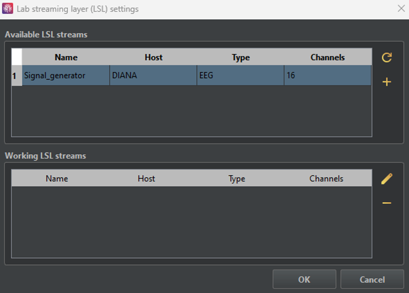Click Channels header in Working LSL streams
Screen dimensions: 409x293
coord(326,178)
